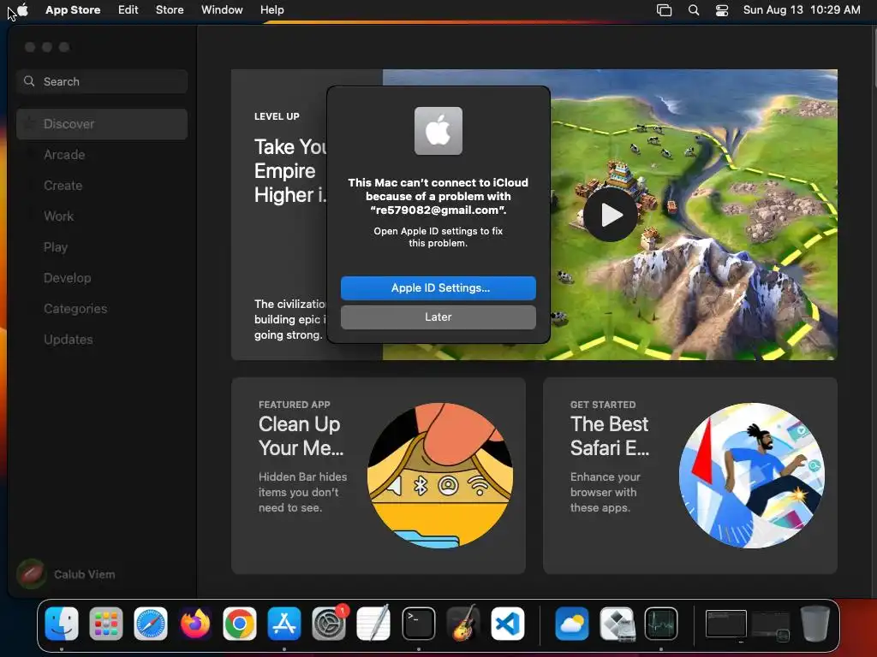Click the account avatar picture
This screenshot has height=657, width=877.
tap(32, 574)
